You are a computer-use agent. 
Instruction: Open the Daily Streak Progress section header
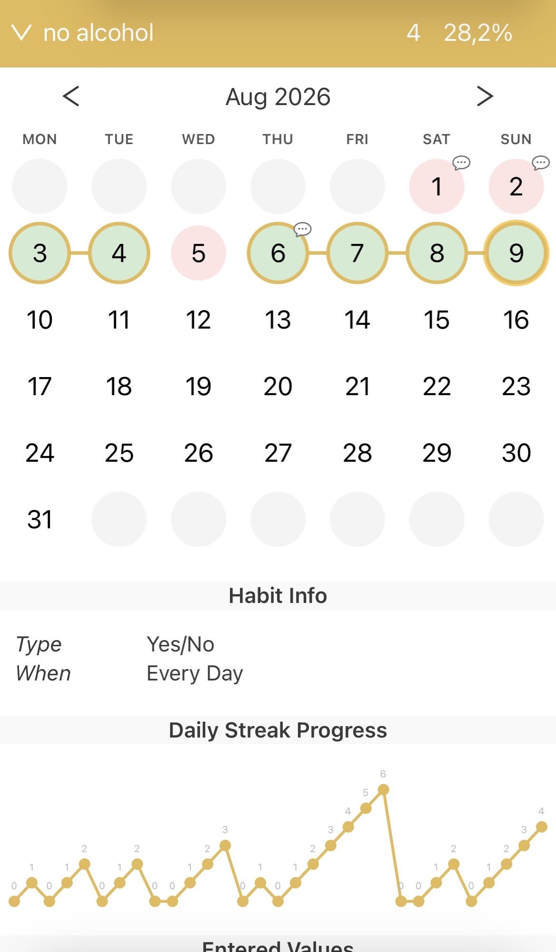coord(278,730)
